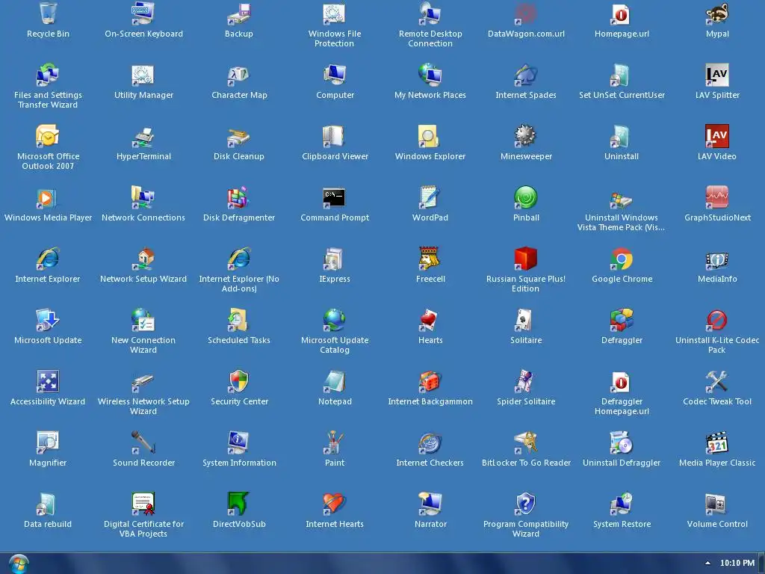Launch IExpress icon
The width and height of the screenshot is (765, 574).
click(x=335, y=259)
